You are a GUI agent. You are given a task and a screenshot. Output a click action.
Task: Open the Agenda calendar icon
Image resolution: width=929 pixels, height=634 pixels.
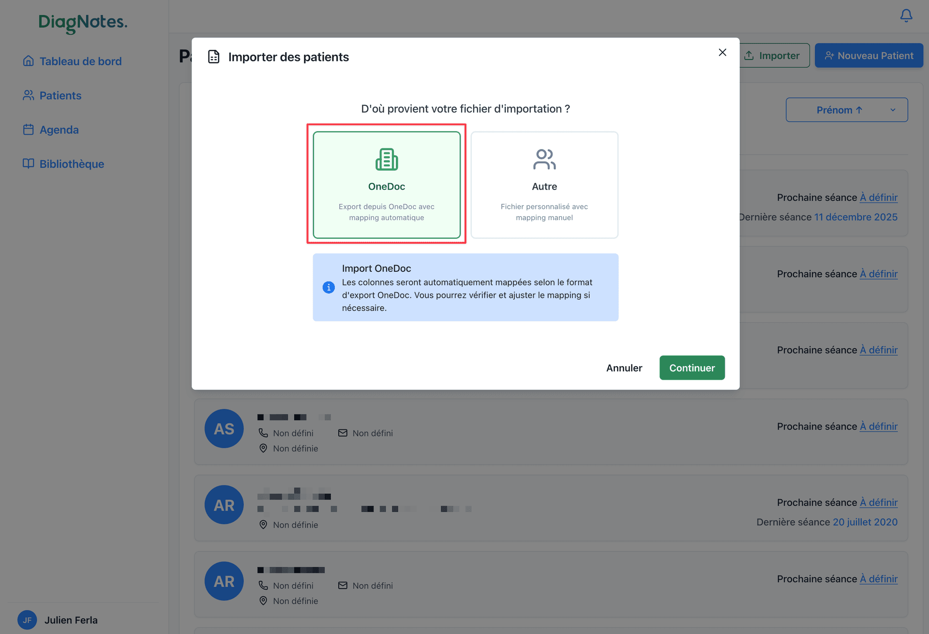click(29, 130)
